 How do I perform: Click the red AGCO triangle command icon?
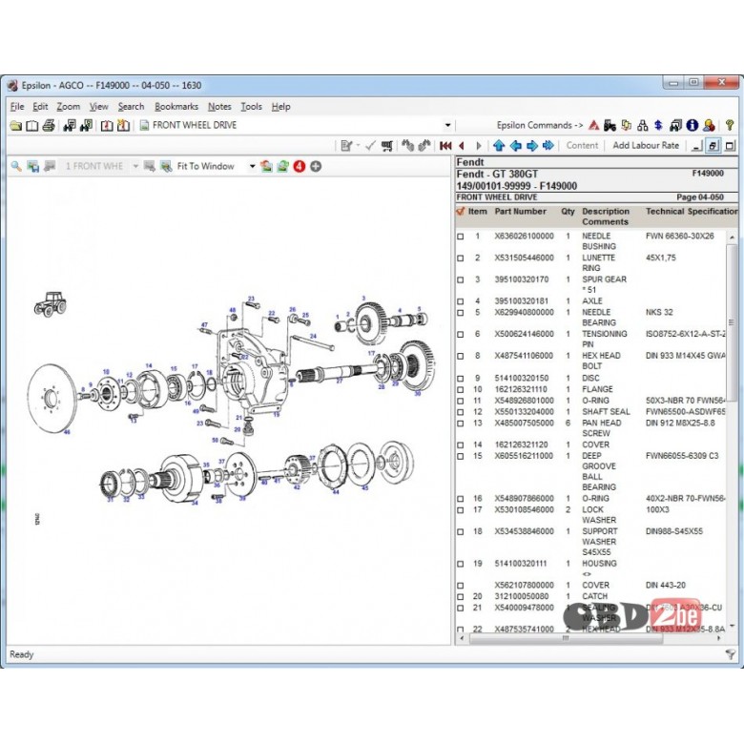click(x=593, y=125)
